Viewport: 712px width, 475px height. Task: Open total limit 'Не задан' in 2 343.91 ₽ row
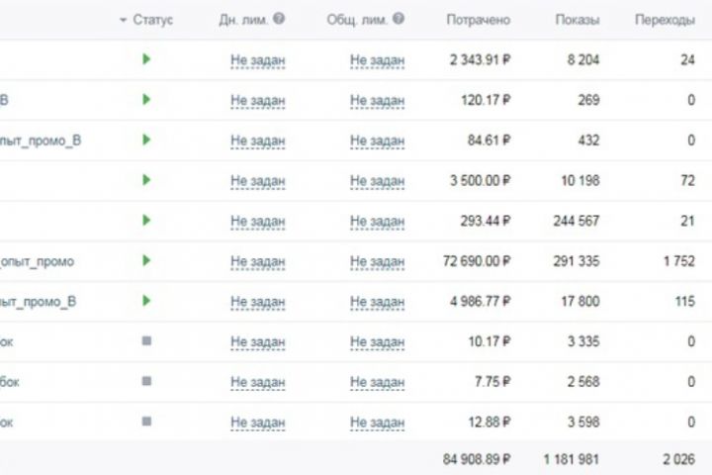(x=377, y=60)
